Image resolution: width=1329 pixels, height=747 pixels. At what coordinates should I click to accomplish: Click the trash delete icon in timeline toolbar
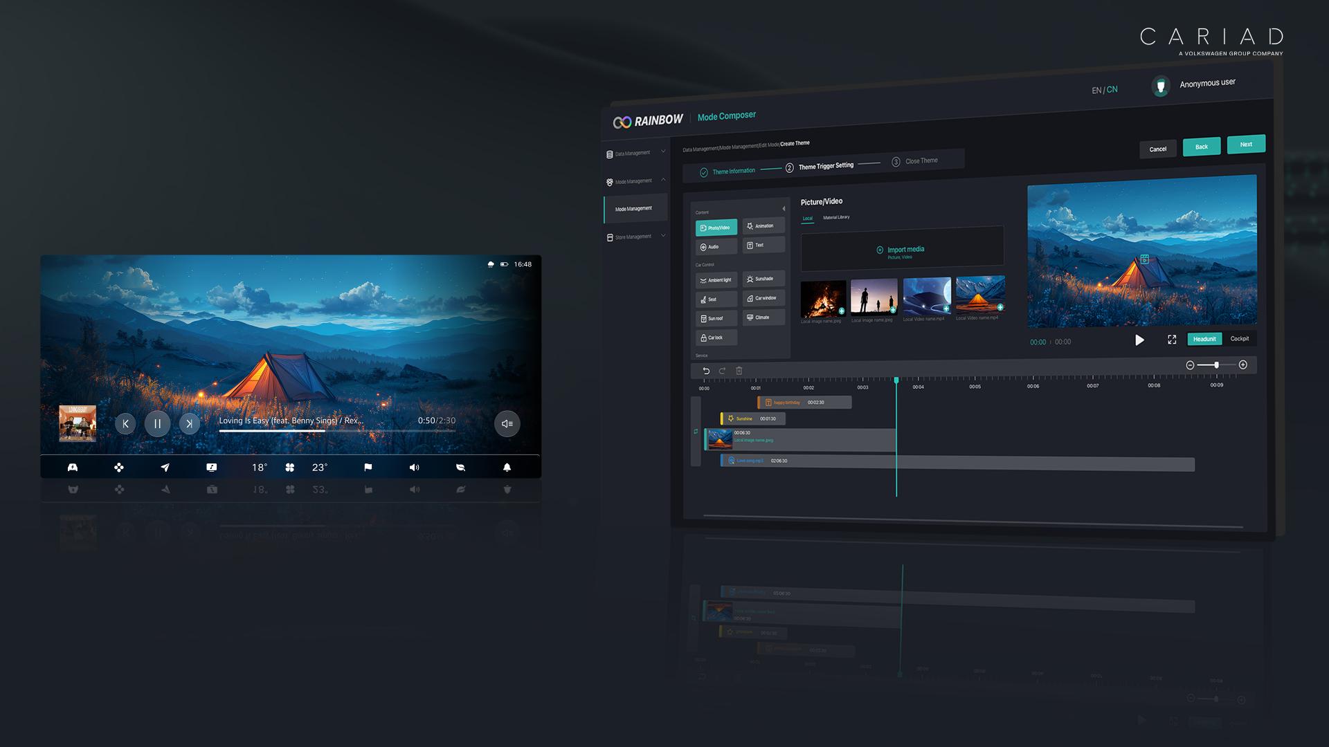click(x=739, y=371)
